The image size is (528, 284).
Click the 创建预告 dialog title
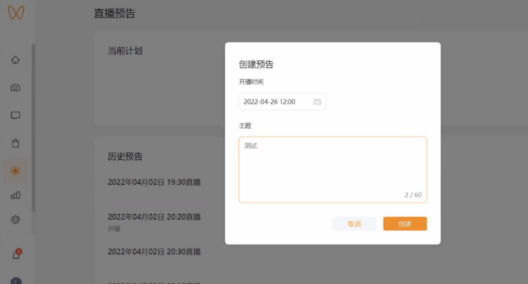(256, 64)
